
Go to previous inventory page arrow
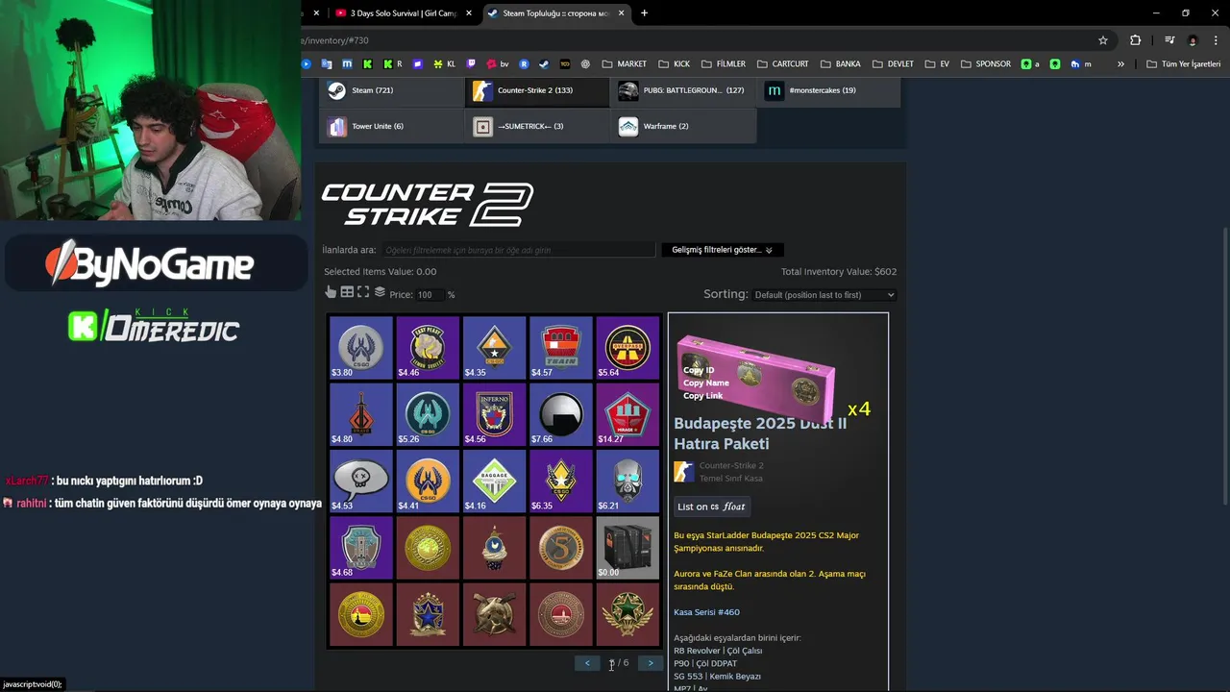point(587,663)
